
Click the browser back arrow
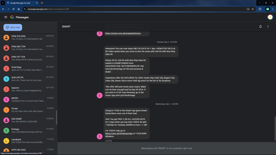[3, 9]
